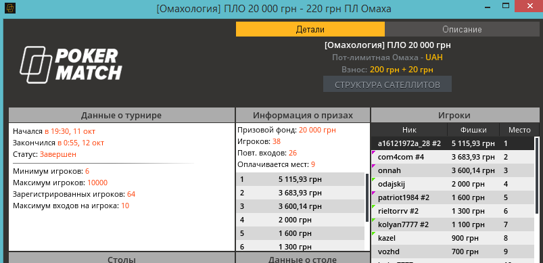Click the green flag marker beside rieltorrv

(373, 206)
